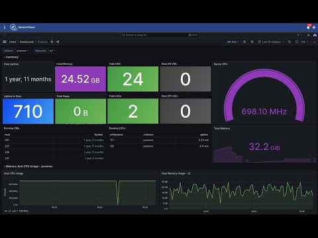This screenshot has width=318, height=238.
Task: Sort Running LXCs by uptime column
Action: click(x=204, y=135)
